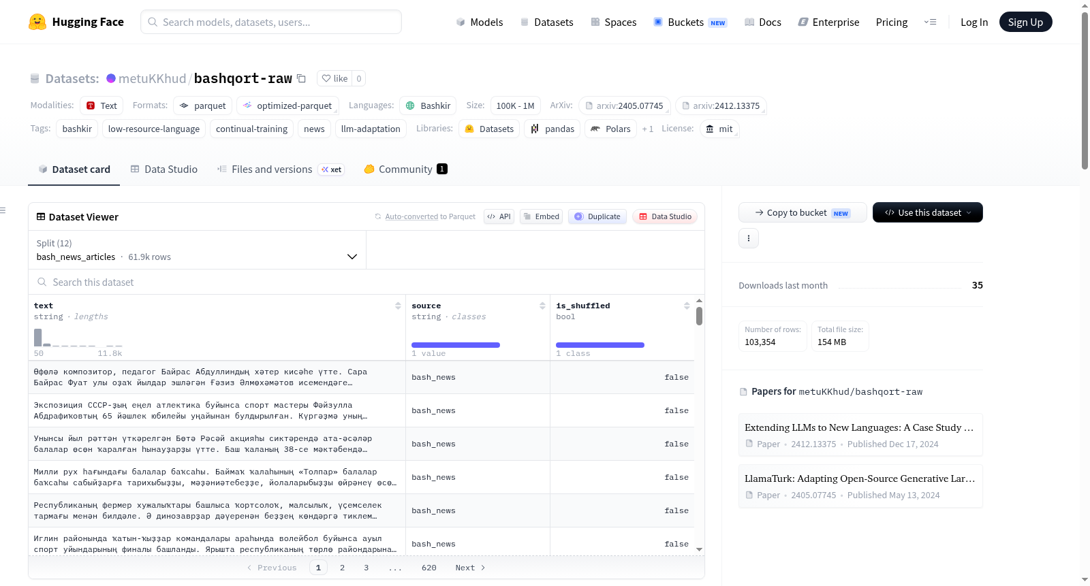The height and width of the screenshot is (586, 1090).
Task: Open the more-navigation menu icon beside Pricing
Action: pos(930,22)
